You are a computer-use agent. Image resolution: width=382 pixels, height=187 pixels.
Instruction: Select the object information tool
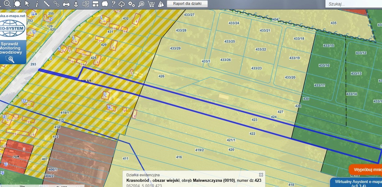[37, 4]
